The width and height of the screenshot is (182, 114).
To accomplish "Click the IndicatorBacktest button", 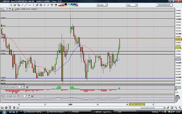I will [x=164, y=5].
